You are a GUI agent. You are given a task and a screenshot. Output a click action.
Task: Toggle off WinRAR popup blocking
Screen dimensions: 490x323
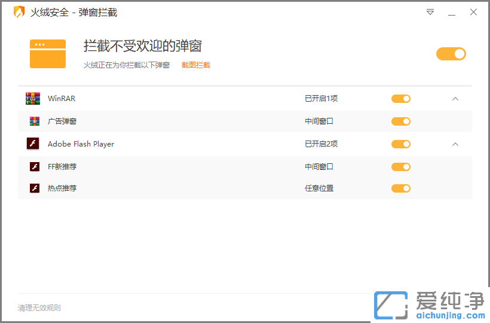(401, 99)
